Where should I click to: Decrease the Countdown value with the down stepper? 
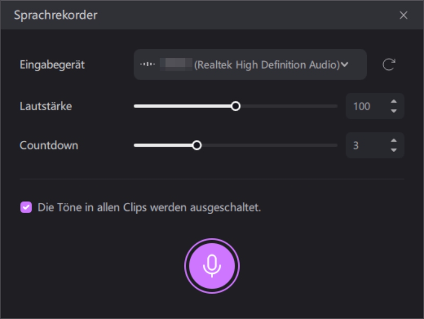click(395, 149)
